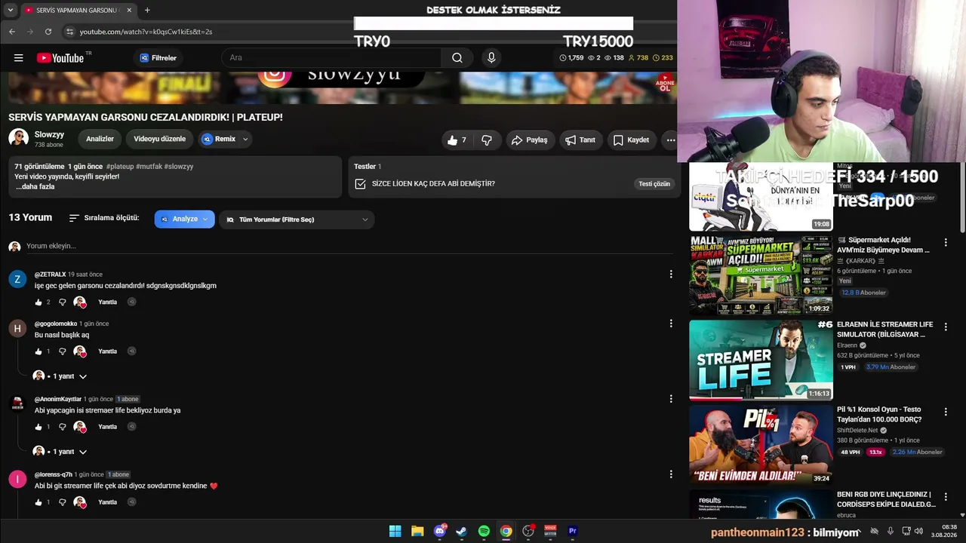Open the Pil %1 Konsol Oyun thumbnail

click(x=761, y=445)
